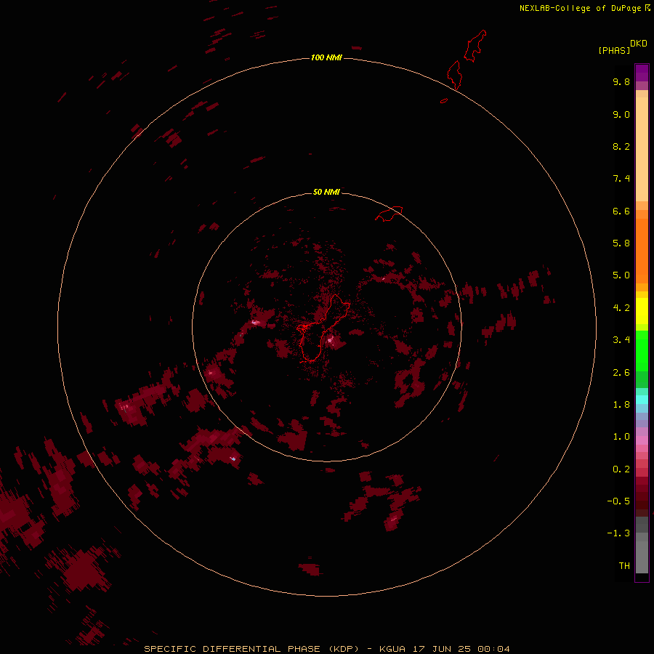Click the 5.0 legend value
Image resolution: width=654 pixels, height=654 pixels.
click(x=621, y=275)
